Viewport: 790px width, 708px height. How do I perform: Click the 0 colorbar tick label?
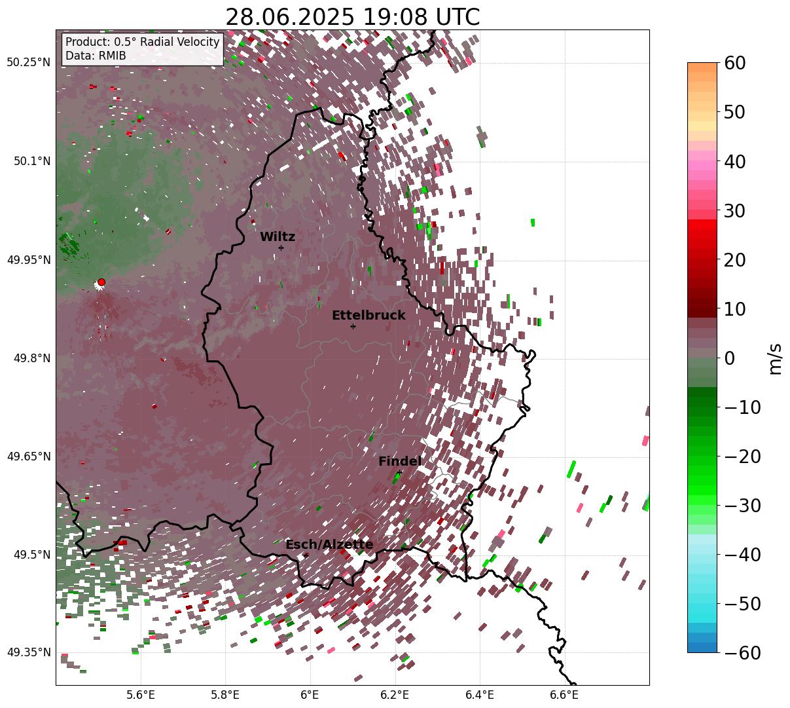pyautogui.click(x=730, y=358)
